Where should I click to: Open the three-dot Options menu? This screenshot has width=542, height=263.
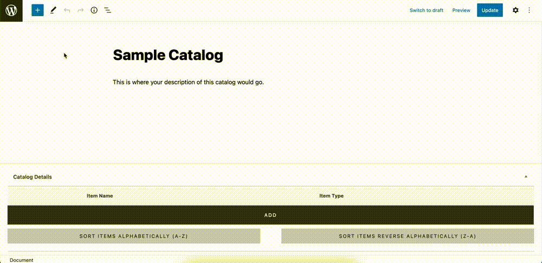[529, 10]
